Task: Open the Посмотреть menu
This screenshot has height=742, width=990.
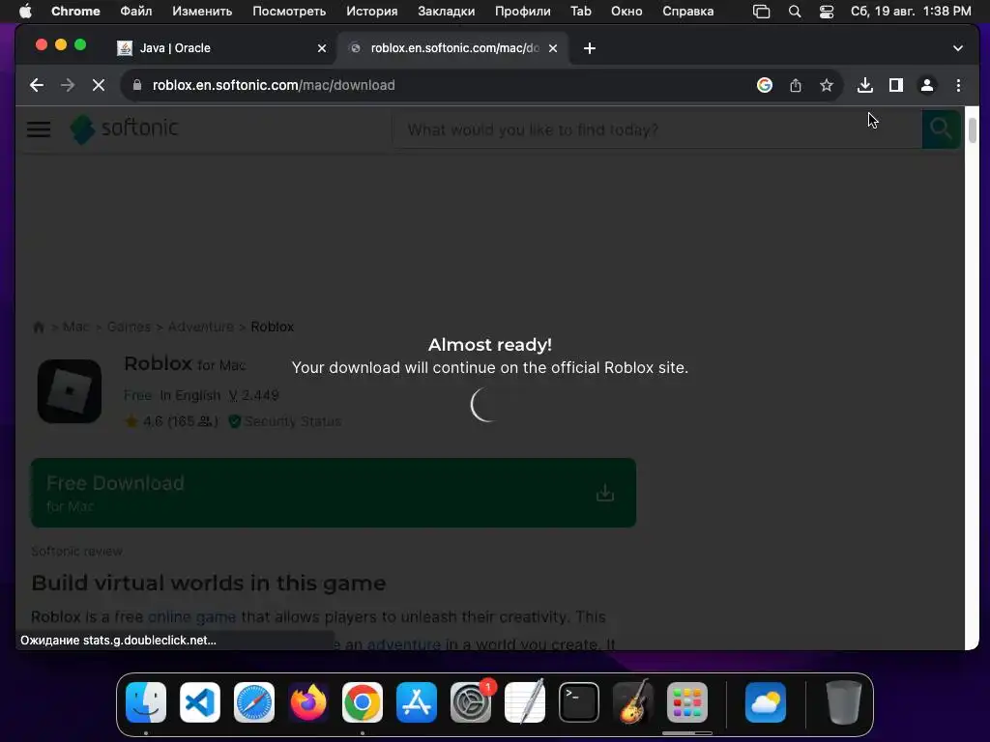Action: [289, 12]
